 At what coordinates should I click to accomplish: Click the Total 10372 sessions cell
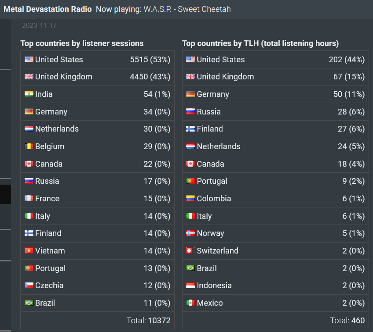click(97, 321)
